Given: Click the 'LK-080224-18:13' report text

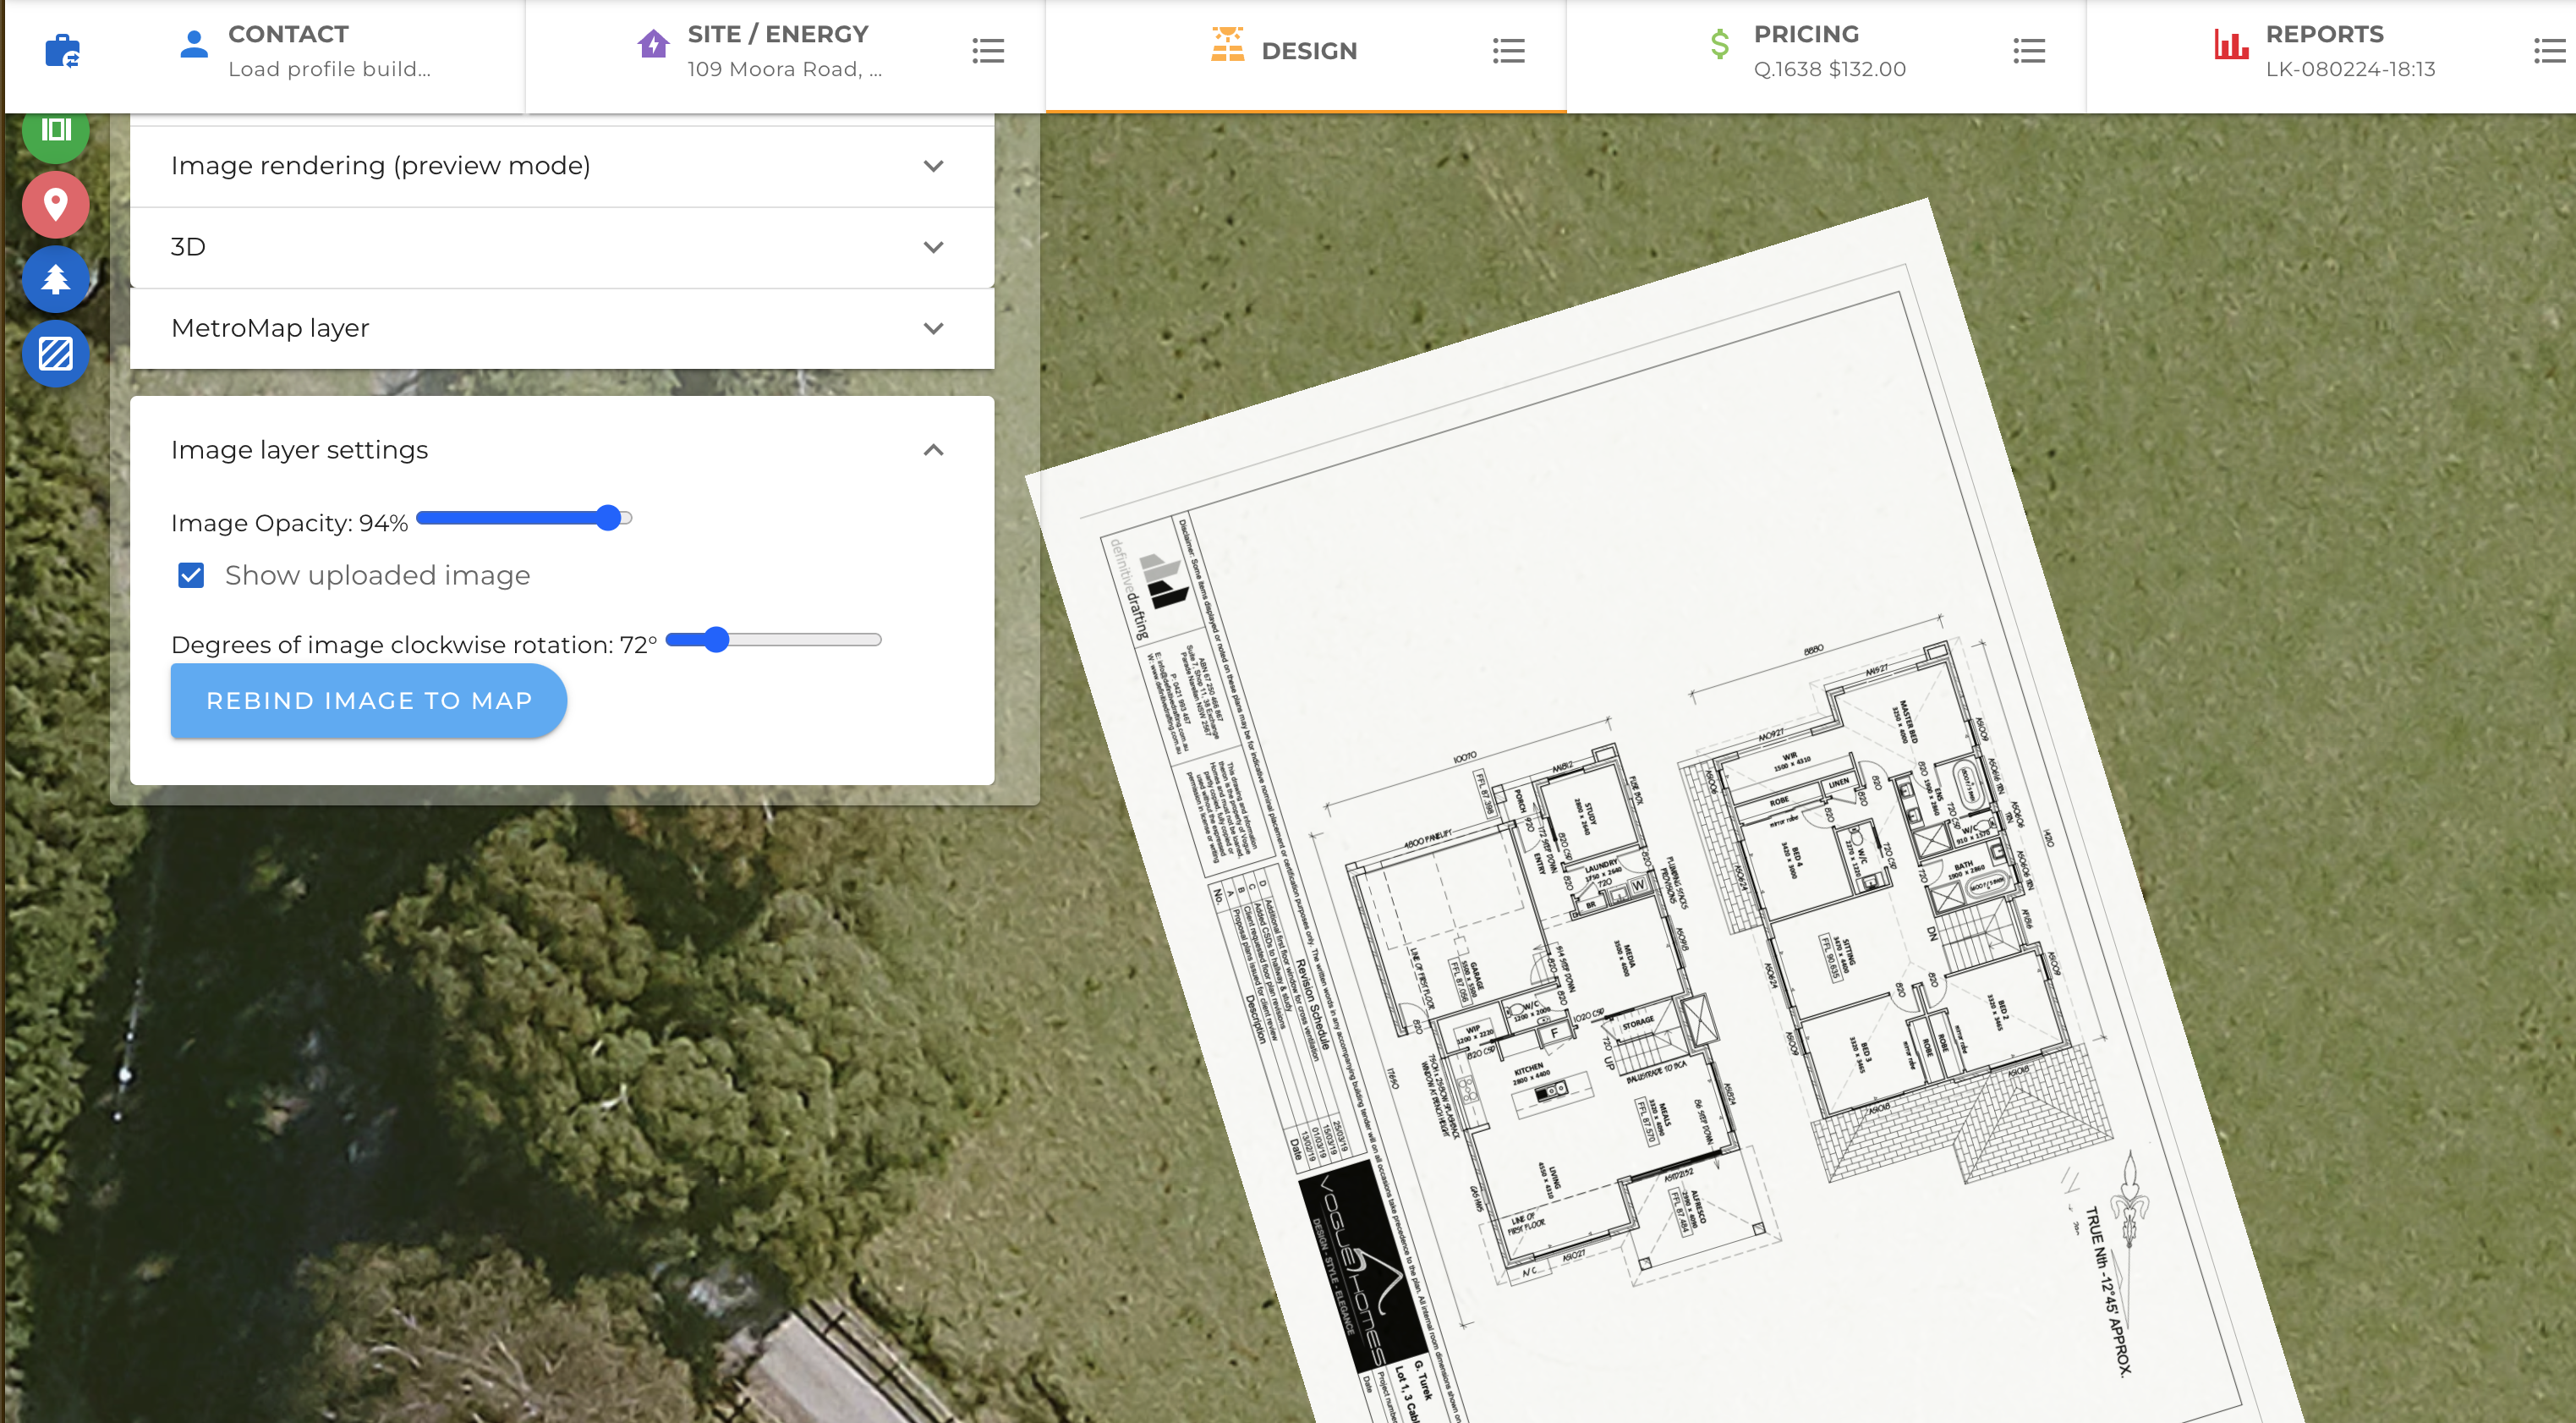Looking at the screenshot, I should [x=2351, y=69].
